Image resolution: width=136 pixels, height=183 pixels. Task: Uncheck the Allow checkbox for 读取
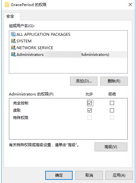(x=89, y=110)
